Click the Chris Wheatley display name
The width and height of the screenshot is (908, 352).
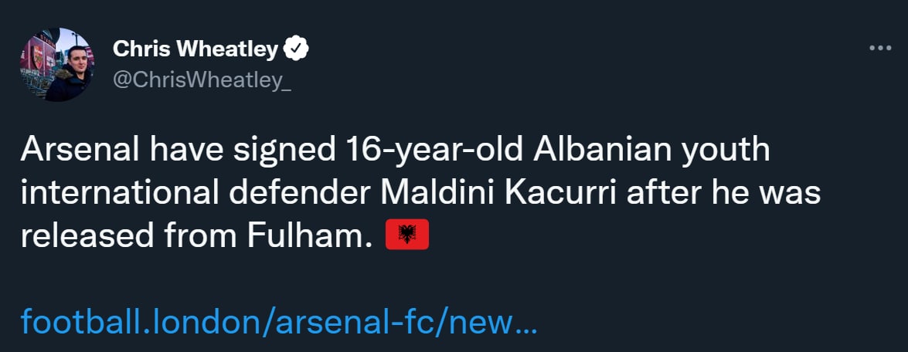195,49
